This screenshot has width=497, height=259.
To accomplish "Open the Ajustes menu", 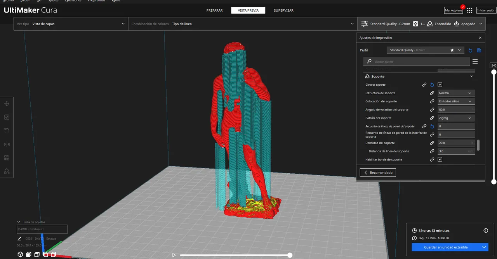I will [x=54, y=1].
